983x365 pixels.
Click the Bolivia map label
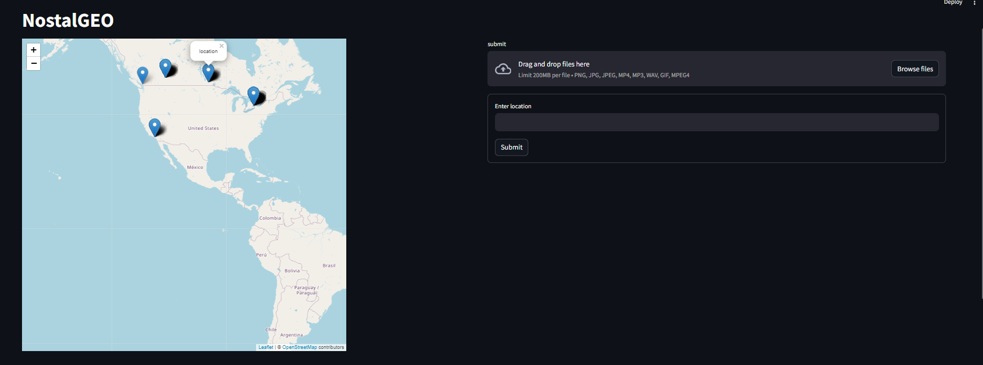292,271
